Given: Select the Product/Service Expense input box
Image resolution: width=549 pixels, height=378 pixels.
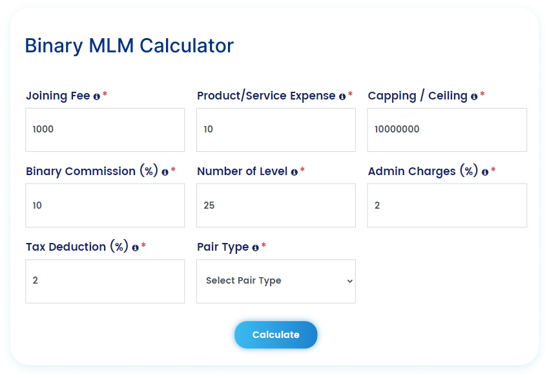Looking at the screenshot, I should point(276,130).
